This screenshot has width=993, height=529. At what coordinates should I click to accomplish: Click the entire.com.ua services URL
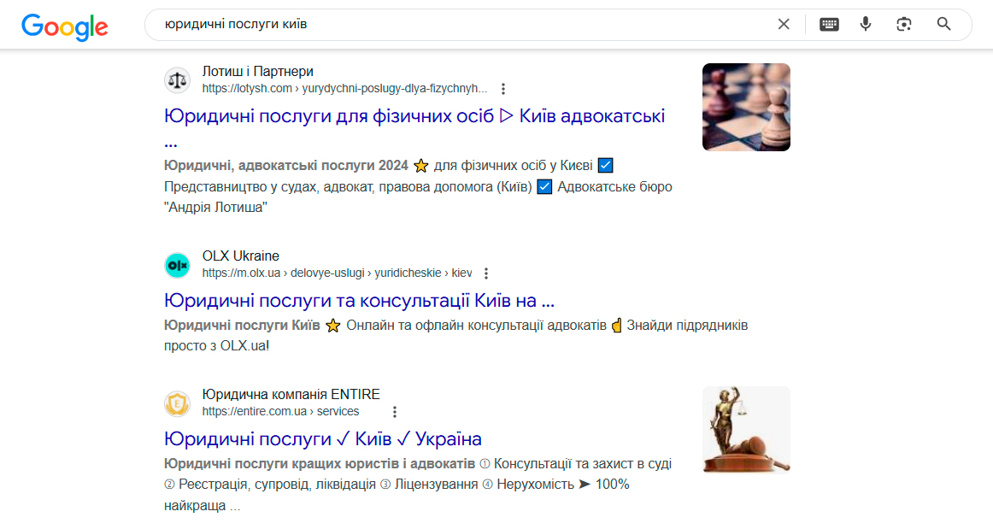(280, 411)
